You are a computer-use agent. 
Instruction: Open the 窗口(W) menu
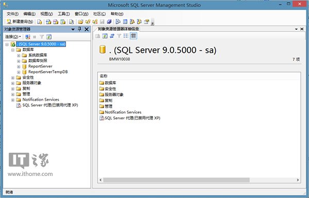[81, 14]
